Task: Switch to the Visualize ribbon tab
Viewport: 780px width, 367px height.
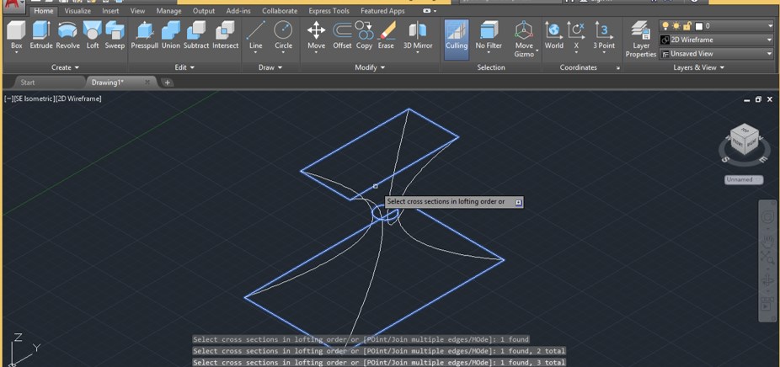Action: [77, 11]
